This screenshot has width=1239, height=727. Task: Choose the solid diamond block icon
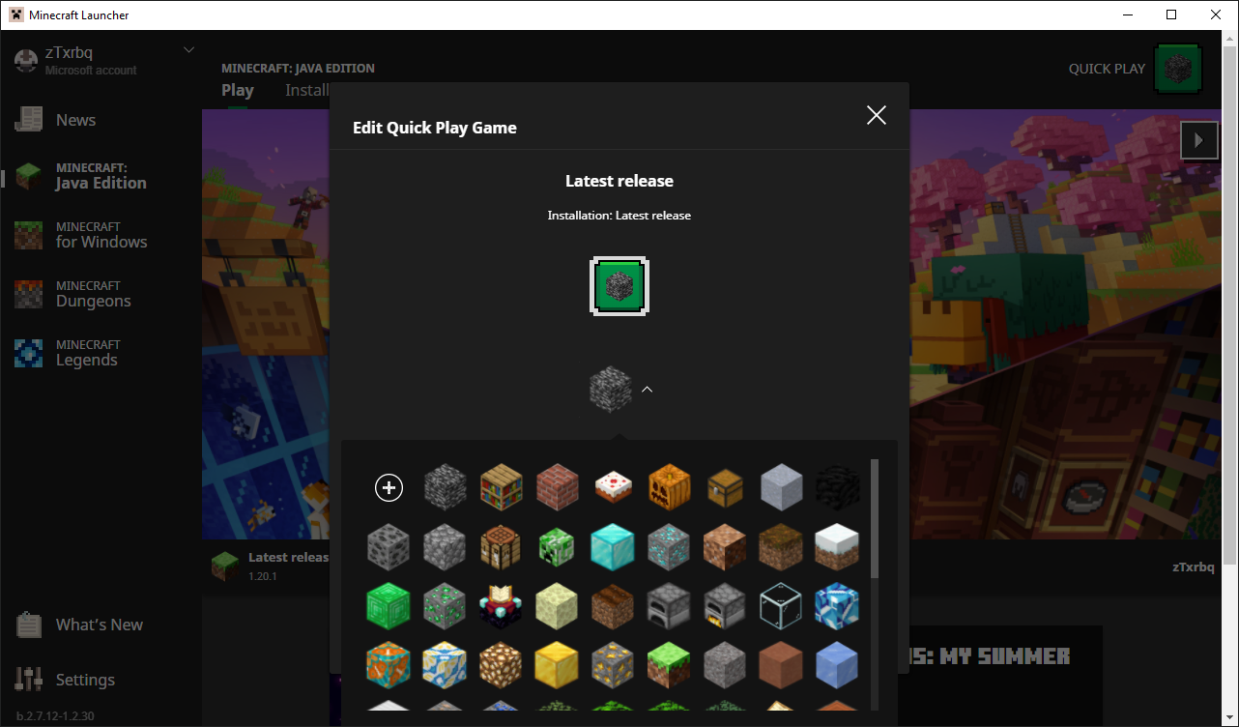click(x=614, y=547)
